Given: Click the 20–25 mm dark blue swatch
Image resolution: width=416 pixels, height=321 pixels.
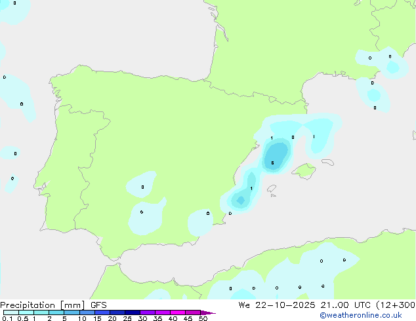Looking at the screenshot, I should pos(117,312).
